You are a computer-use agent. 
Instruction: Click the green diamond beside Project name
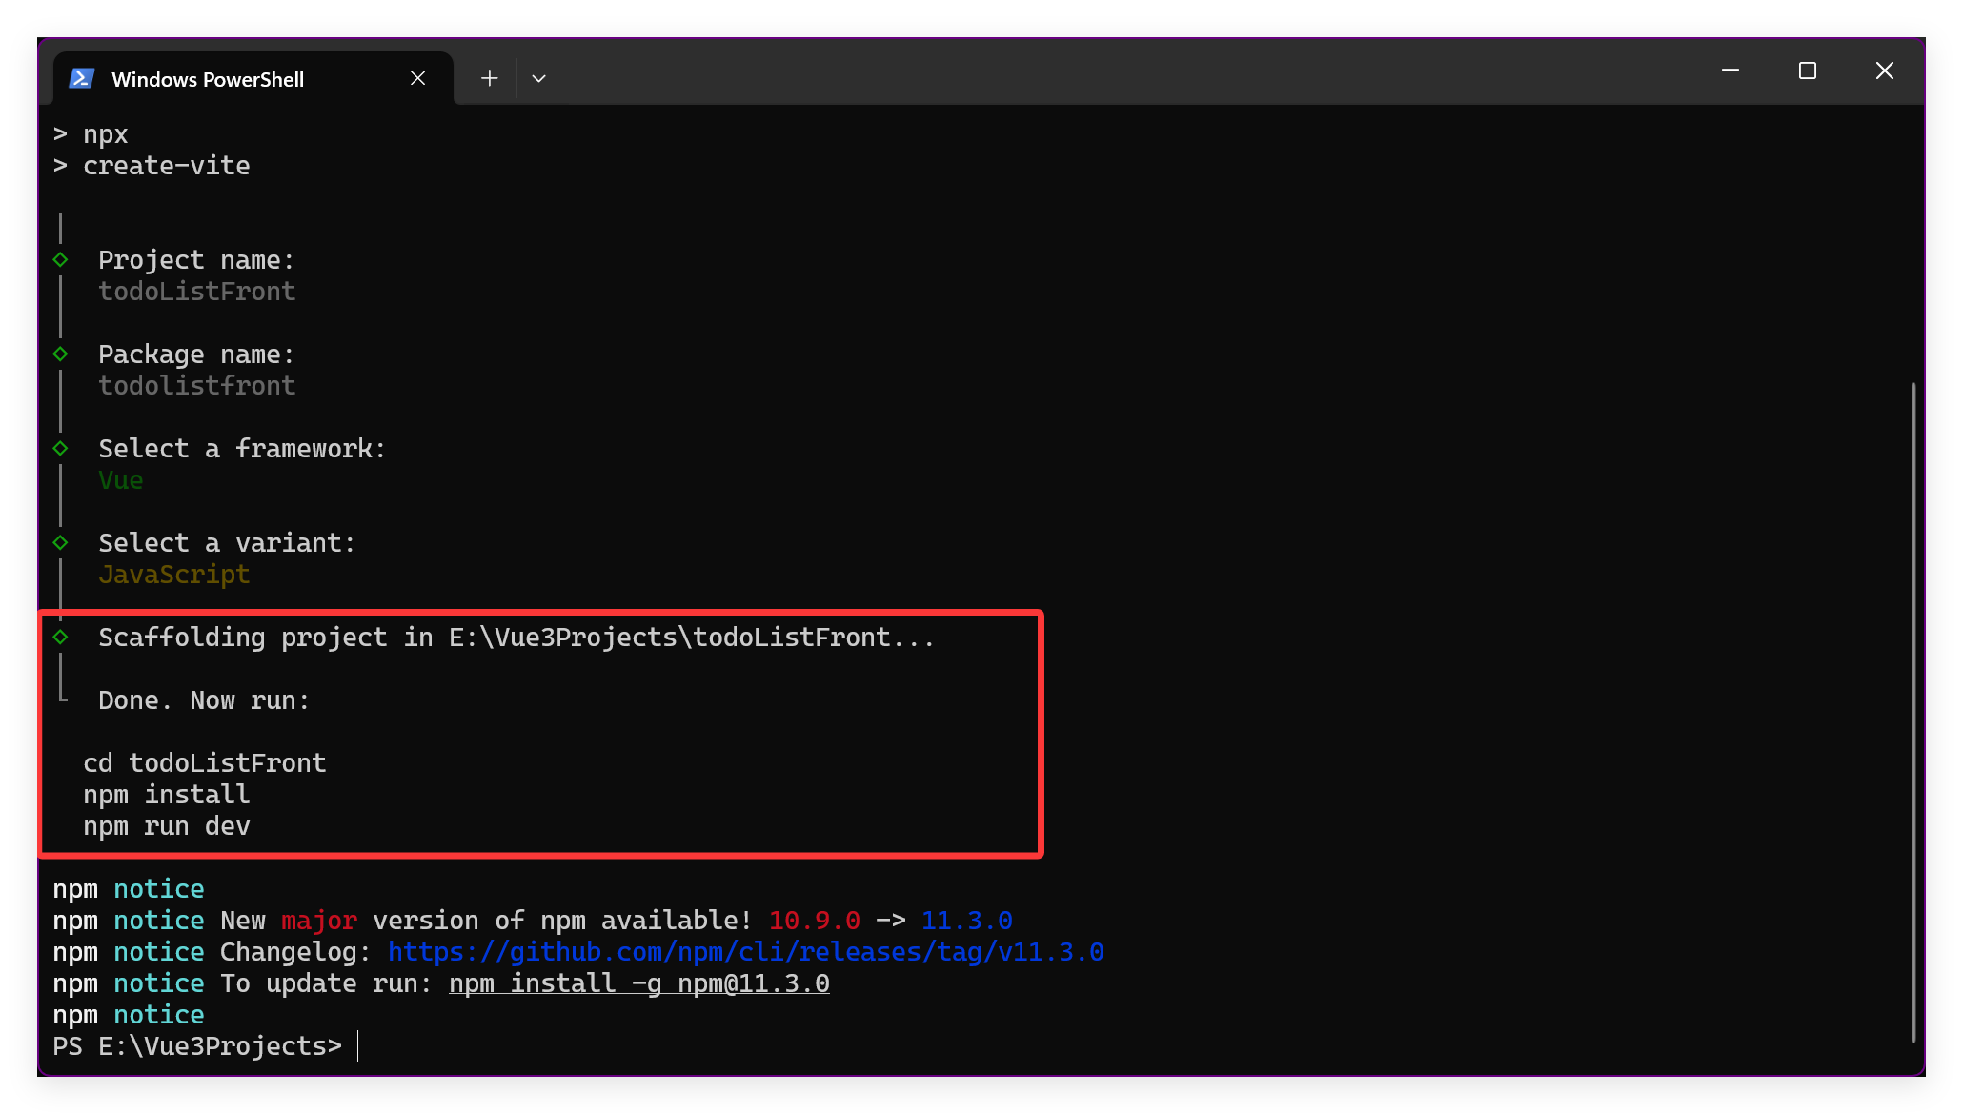61,259
